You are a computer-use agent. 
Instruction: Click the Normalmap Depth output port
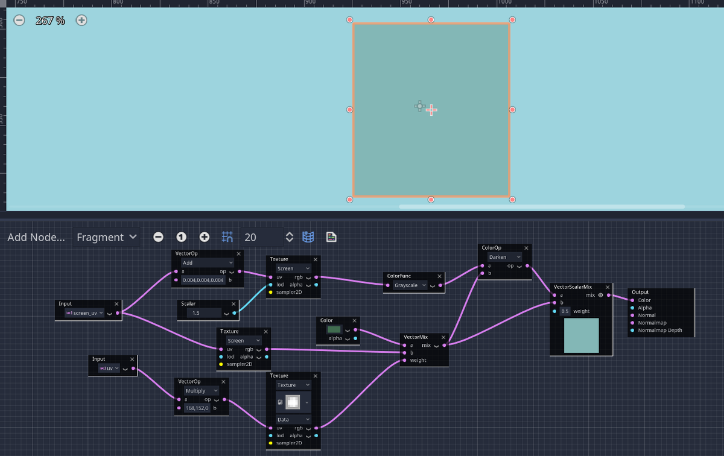point(632,330)
